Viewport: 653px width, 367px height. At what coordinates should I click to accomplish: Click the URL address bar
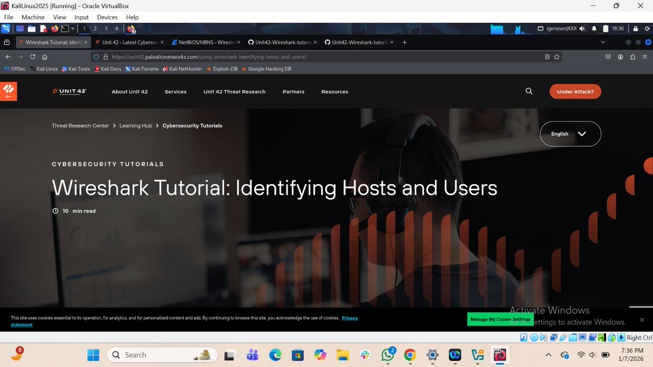(326, 57)
